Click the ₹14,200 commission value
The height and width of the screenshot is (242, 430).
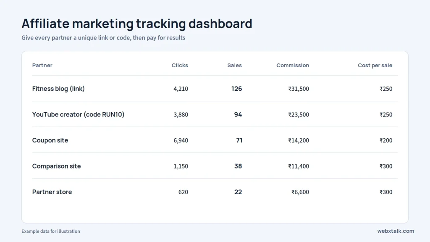299,140
